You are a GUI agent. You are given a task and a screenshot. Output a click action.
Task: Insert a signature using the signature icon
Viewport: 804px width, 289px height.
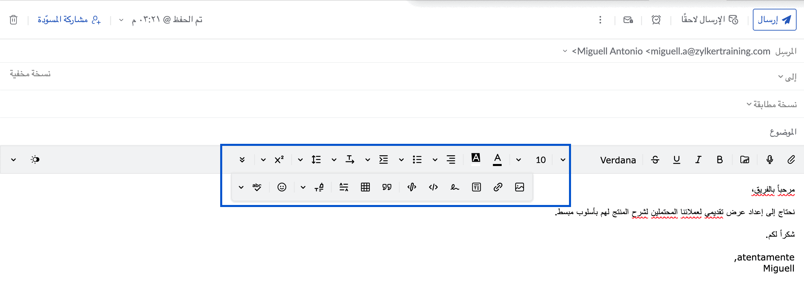455,187
